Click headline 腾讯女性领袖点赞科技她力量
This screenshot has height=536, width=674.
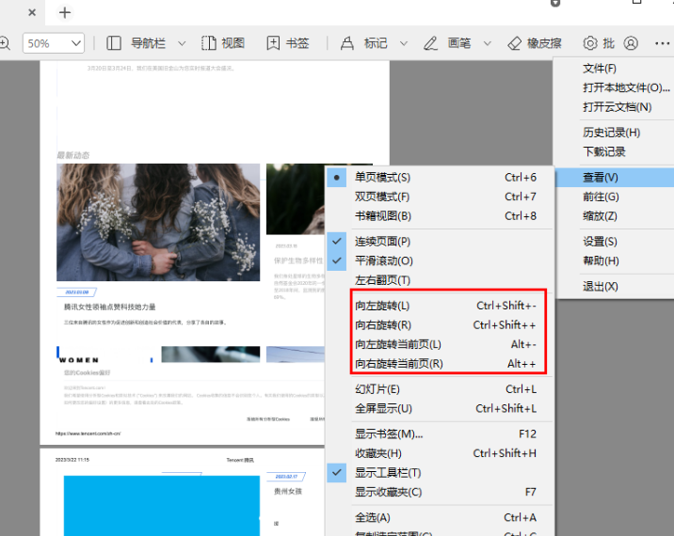coord(109,307)
